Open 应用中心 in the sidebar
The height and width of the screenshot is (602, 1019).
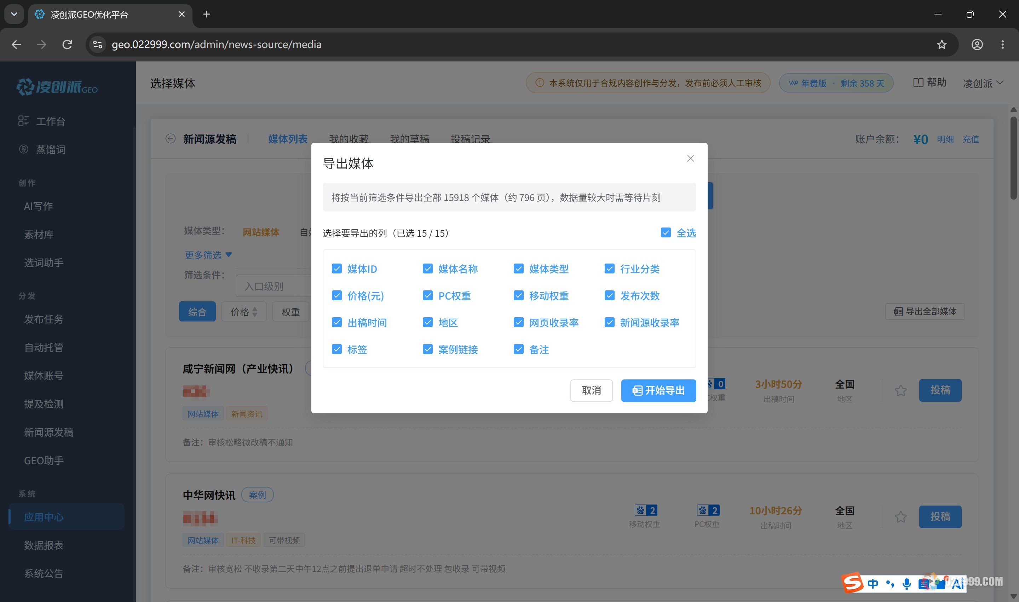click(67, 517)
